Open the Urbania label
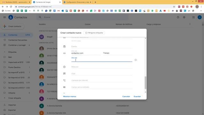The image size is (204, 115). pyautogui.click(x=16, y=93)
